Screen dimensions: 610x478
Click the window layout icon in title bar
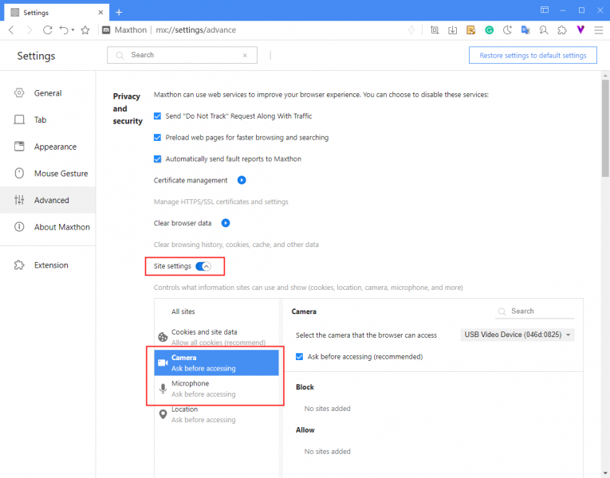click(x=545, y=10)
